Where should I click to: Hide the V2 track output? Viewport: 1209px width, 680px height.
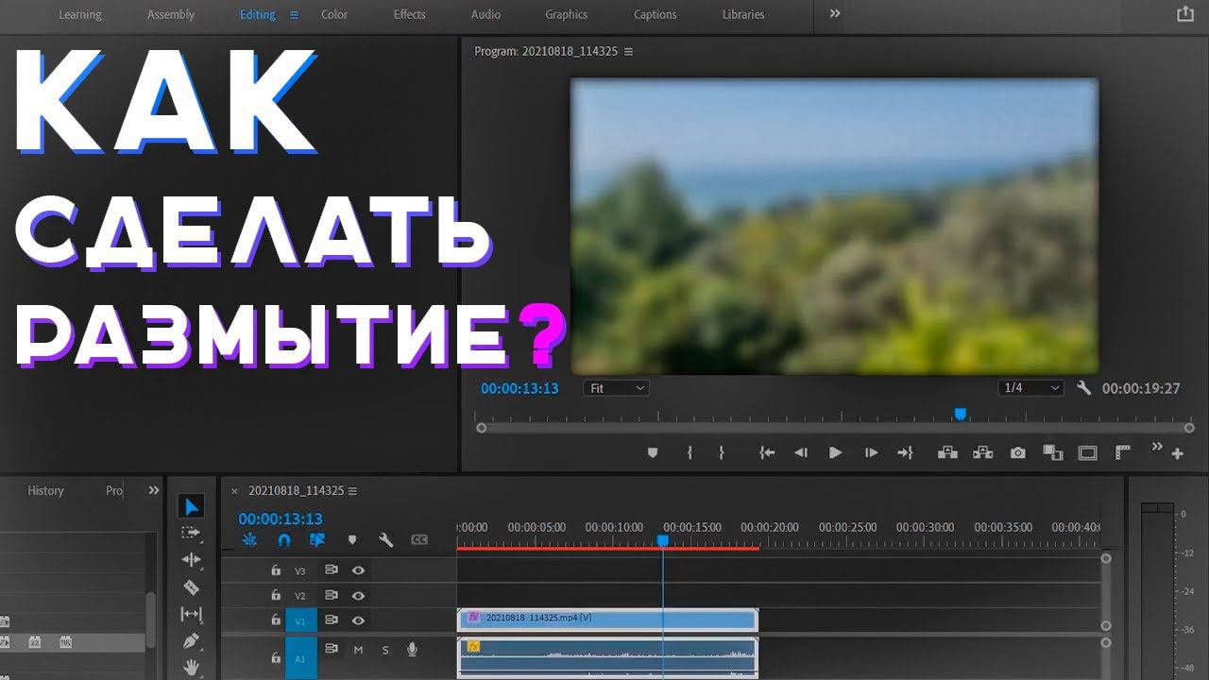[358, 596]
